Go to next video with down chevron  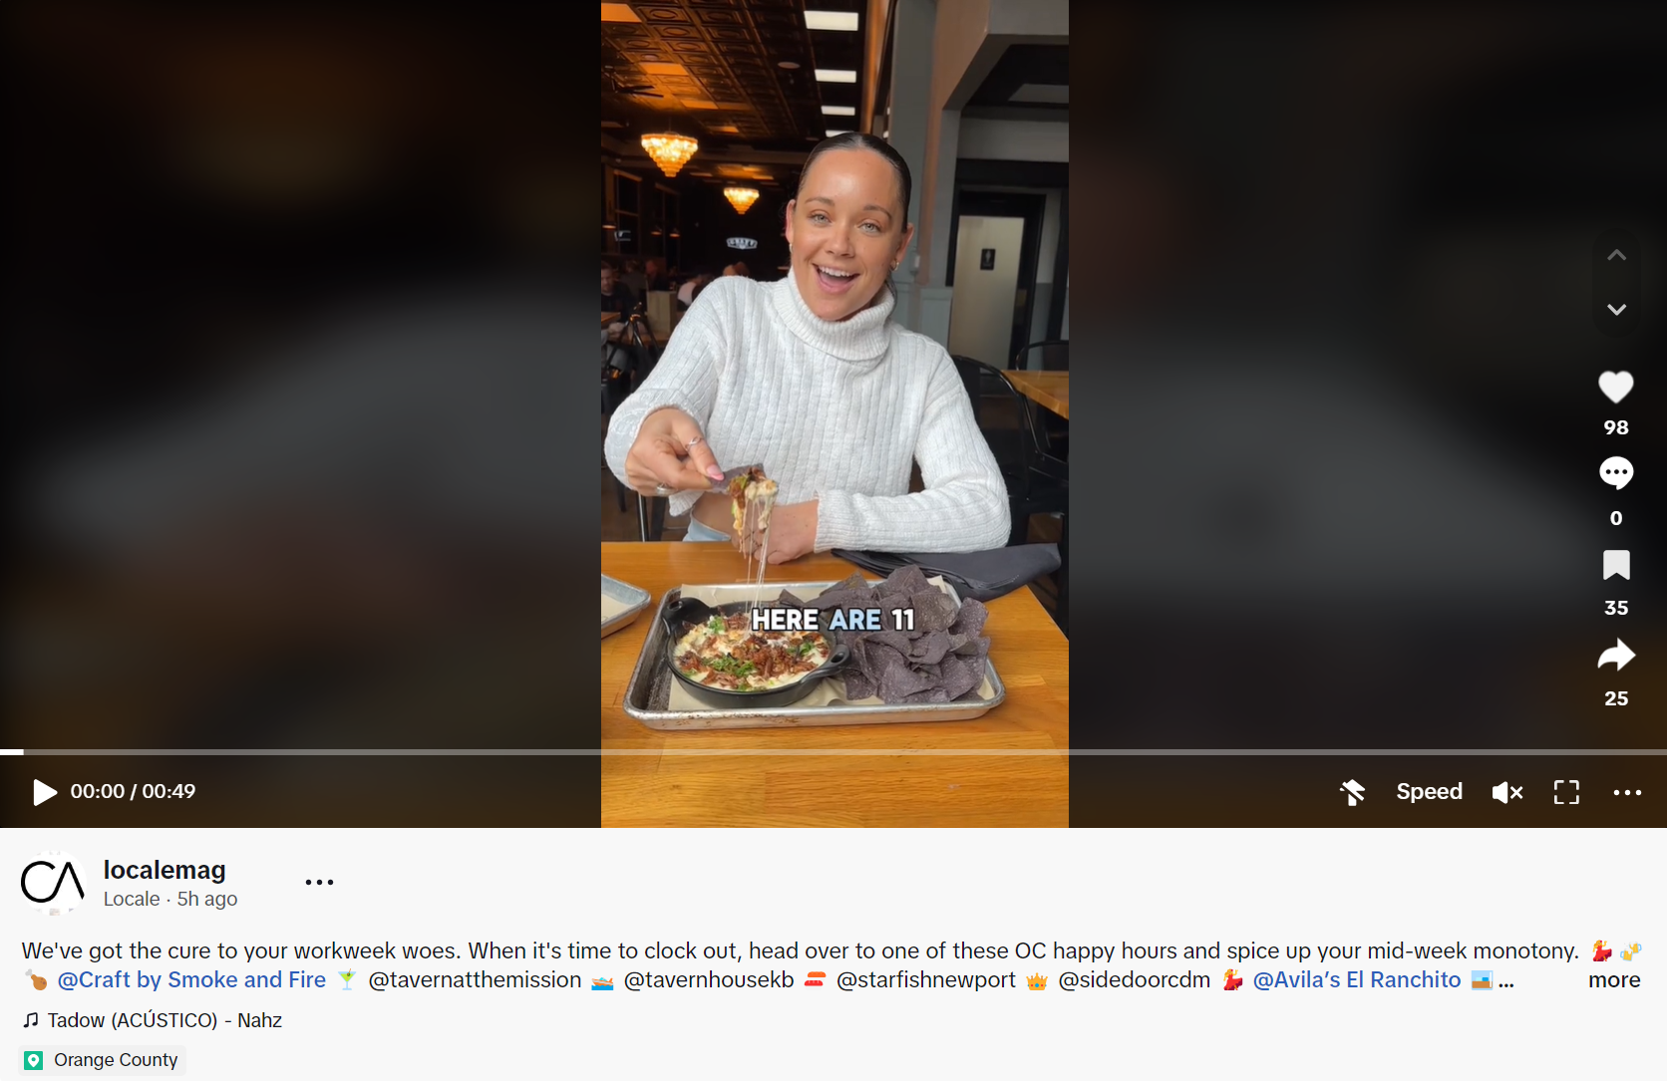pos(1617,310)
